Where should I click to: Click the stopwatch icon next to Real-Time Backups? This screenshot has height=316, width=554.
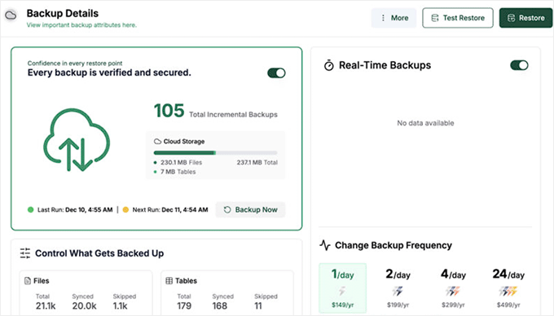coord(329,65)
